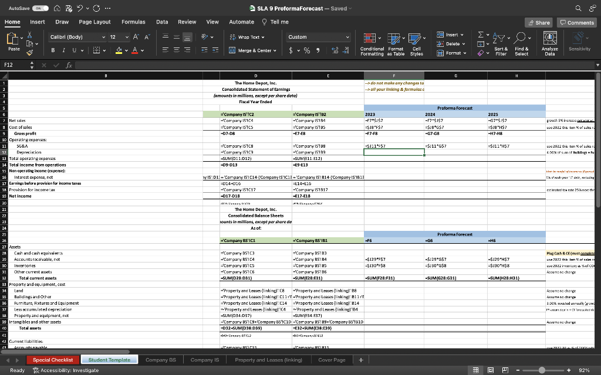The image size is (601, 375).
Task: Click the Increase Font Size icon
Action: point(136,37)
